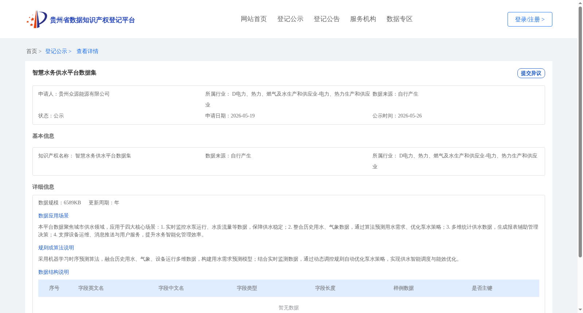Click 数据来源：自行产生 in the top info box
The height and width of the screenshot is (313, 583).
tap(395, 94)
